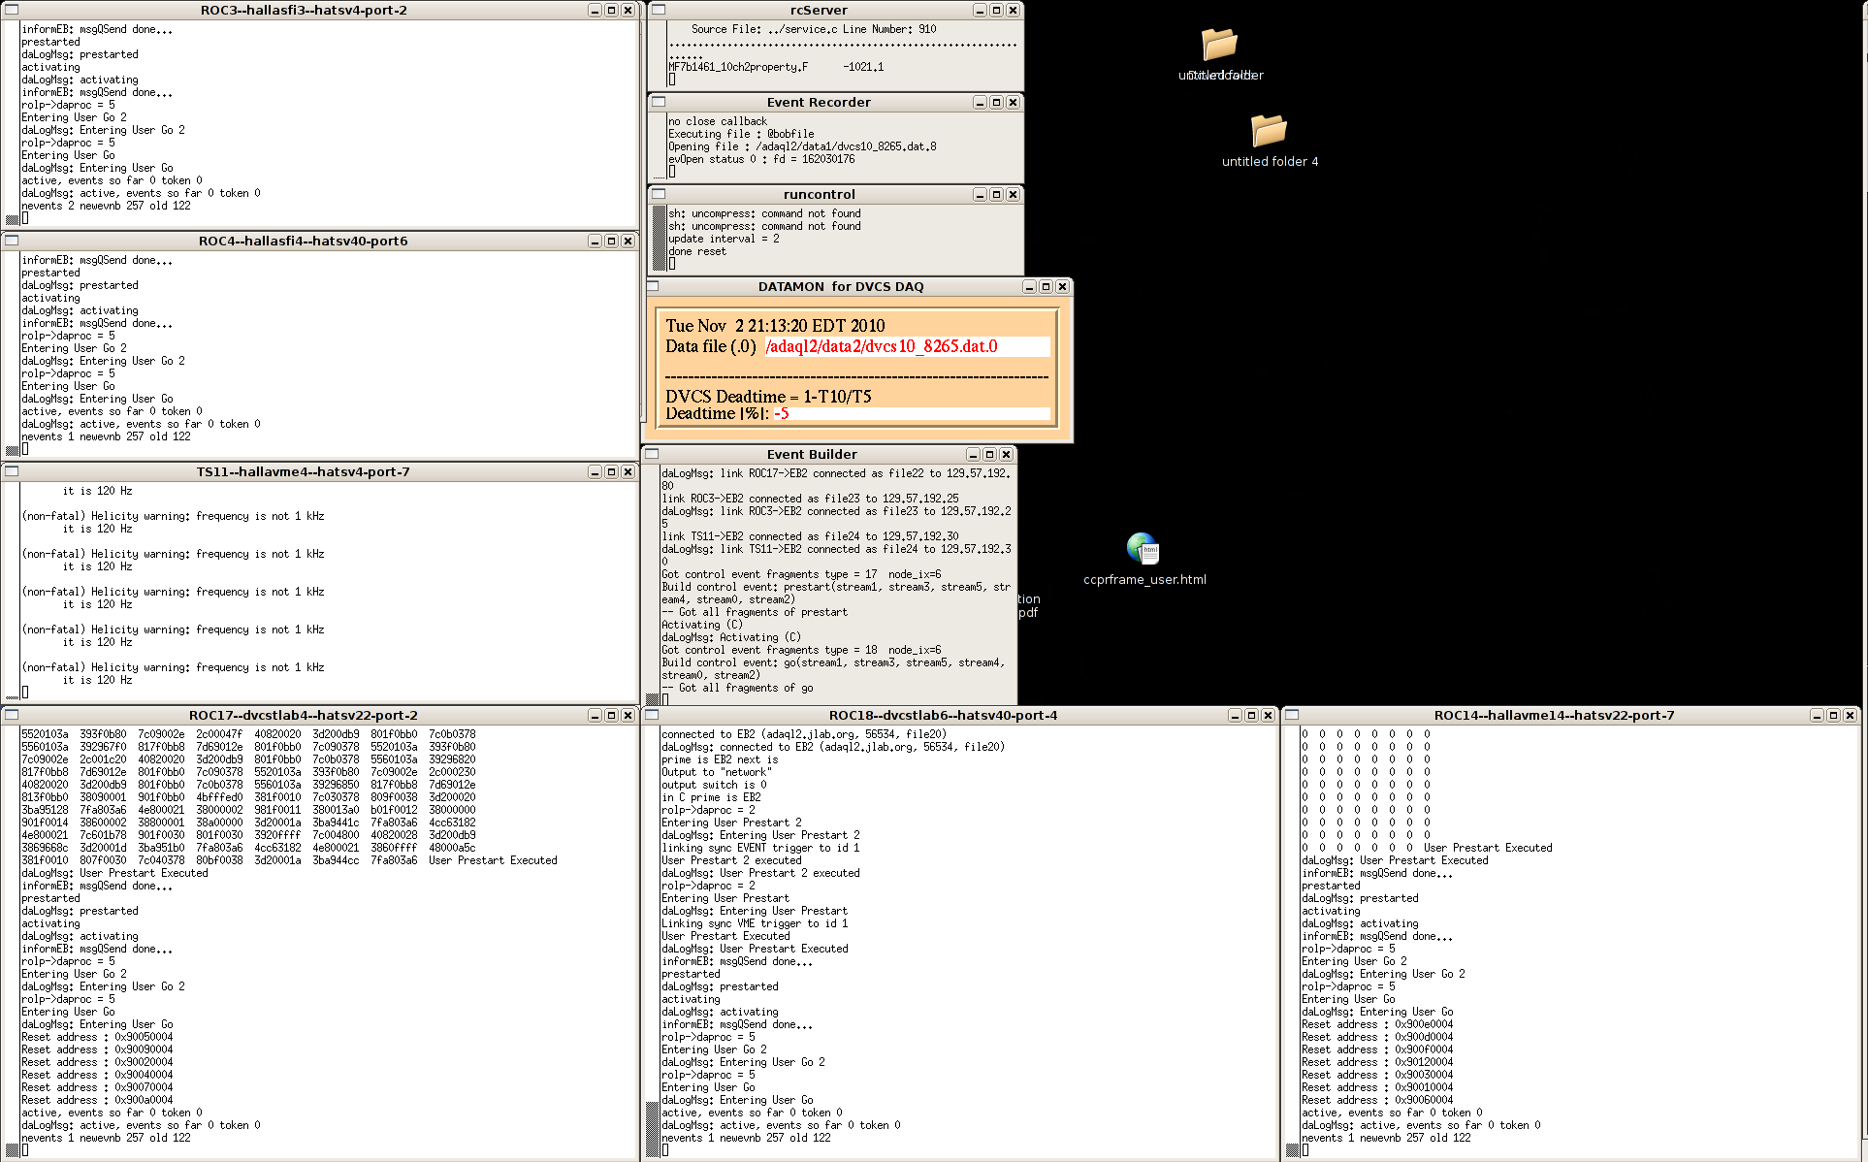
Task: Focus the runcontrol title bar
Action: (819, 194)
